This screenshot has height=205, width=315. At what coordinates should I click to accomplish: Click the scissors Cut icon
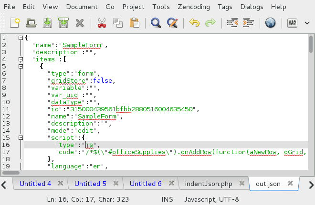click(102, 22)
